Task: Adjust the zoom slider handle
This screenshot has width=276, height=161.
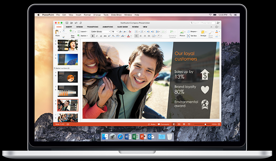Action: coord(205,124)
